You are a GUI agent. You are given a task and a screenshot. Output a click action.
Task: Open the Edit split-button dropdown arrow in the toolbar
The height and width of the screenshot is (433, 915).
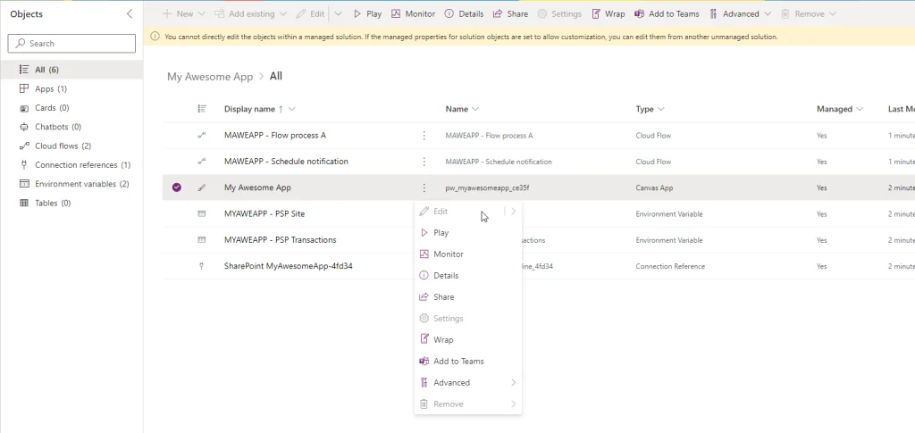(338, 14)
